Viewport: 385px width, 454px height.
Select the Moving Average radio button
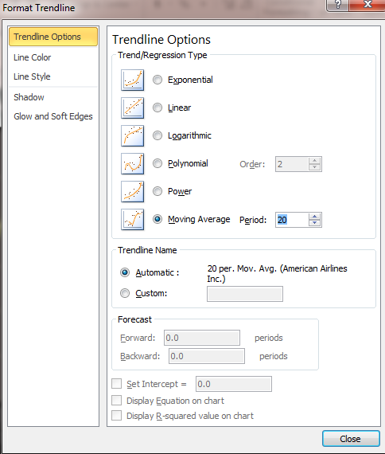point(157,219)
